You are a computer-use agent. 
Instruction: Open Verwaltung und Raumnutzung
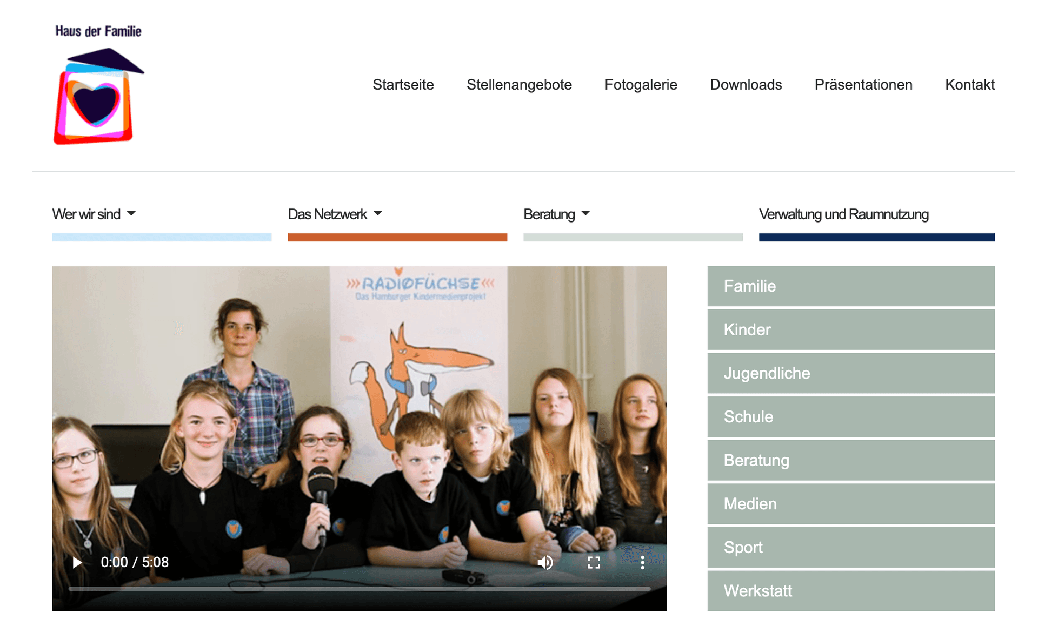tap(843, 214)
